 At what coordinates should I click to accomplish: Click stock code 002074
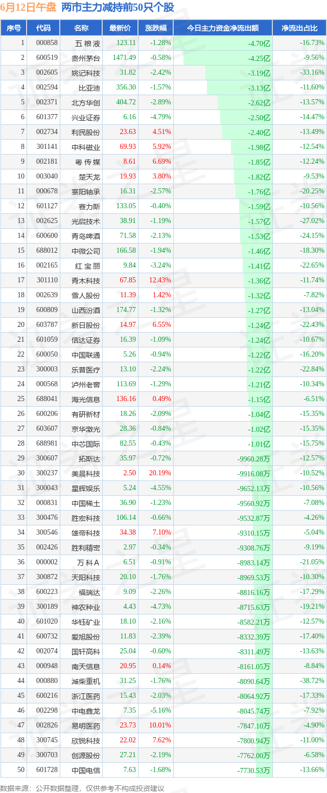(47, 651)
